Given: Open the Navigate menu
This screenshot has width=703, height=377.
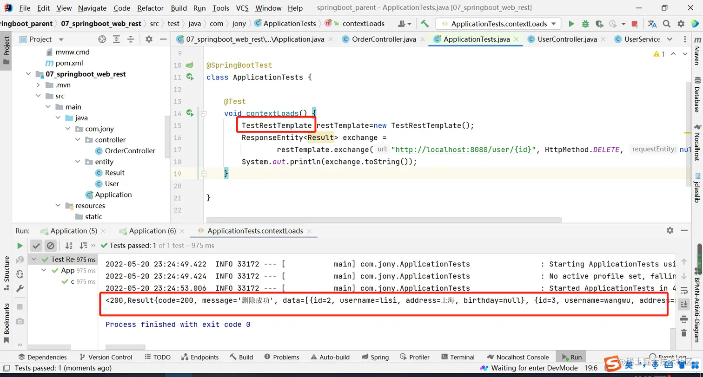Looking at the screenshot, I should click(x=91, y=8).
